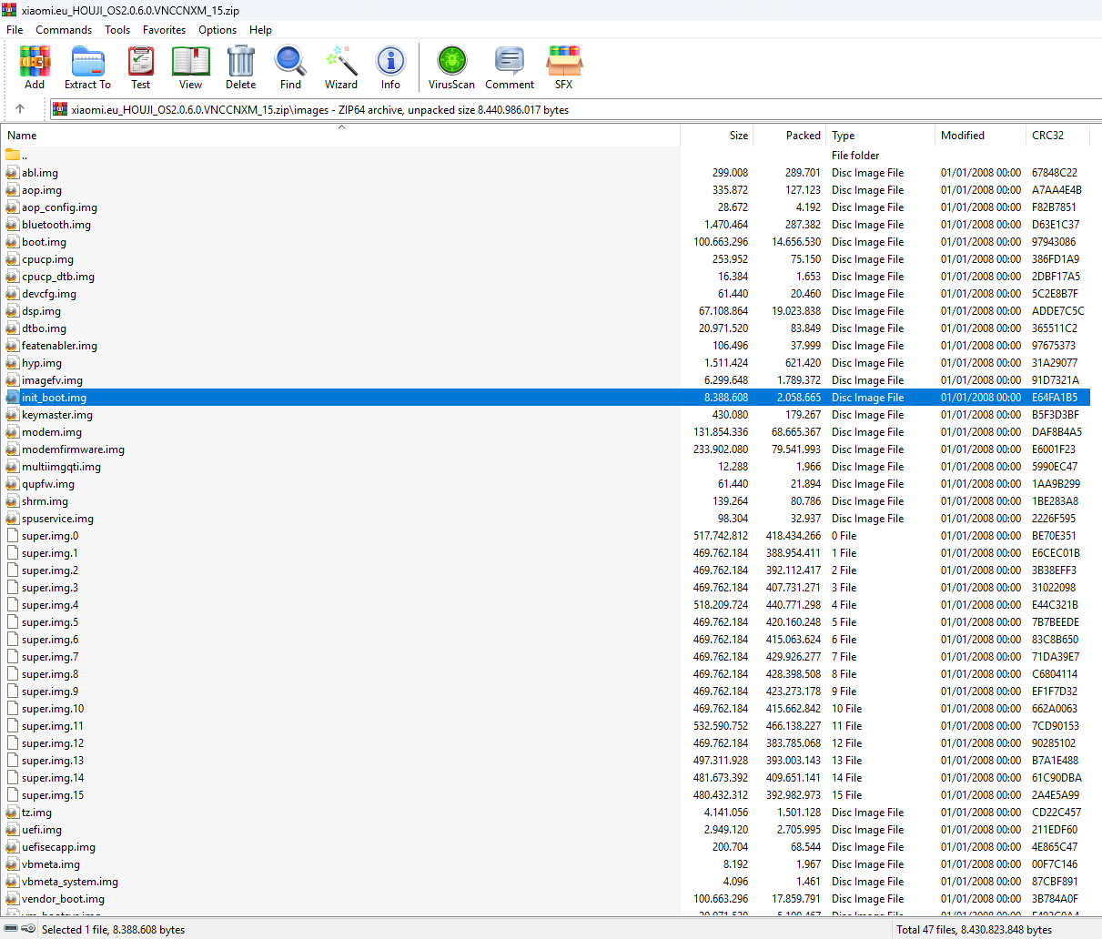Screen dimensions: 1102x939
Task: Select the modemfirmware.img file
Action: [x=73, y=449]
